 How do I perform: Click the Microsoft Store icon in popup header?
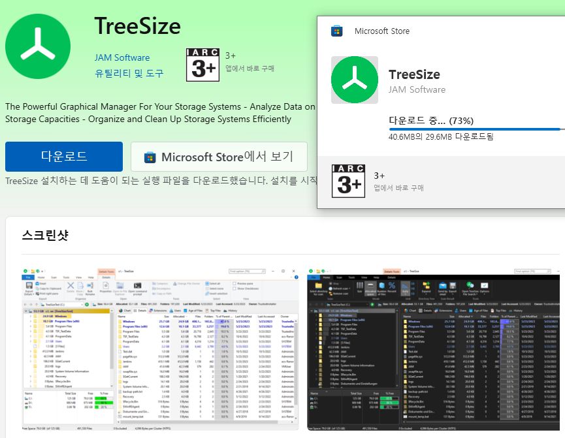coord(337,31)
